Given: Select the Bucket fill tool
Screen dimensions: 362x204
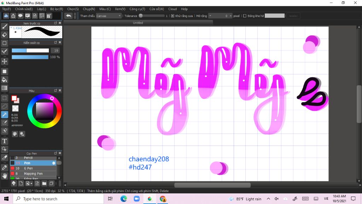Looking at the screenshot, I should (x=4, y=80).
